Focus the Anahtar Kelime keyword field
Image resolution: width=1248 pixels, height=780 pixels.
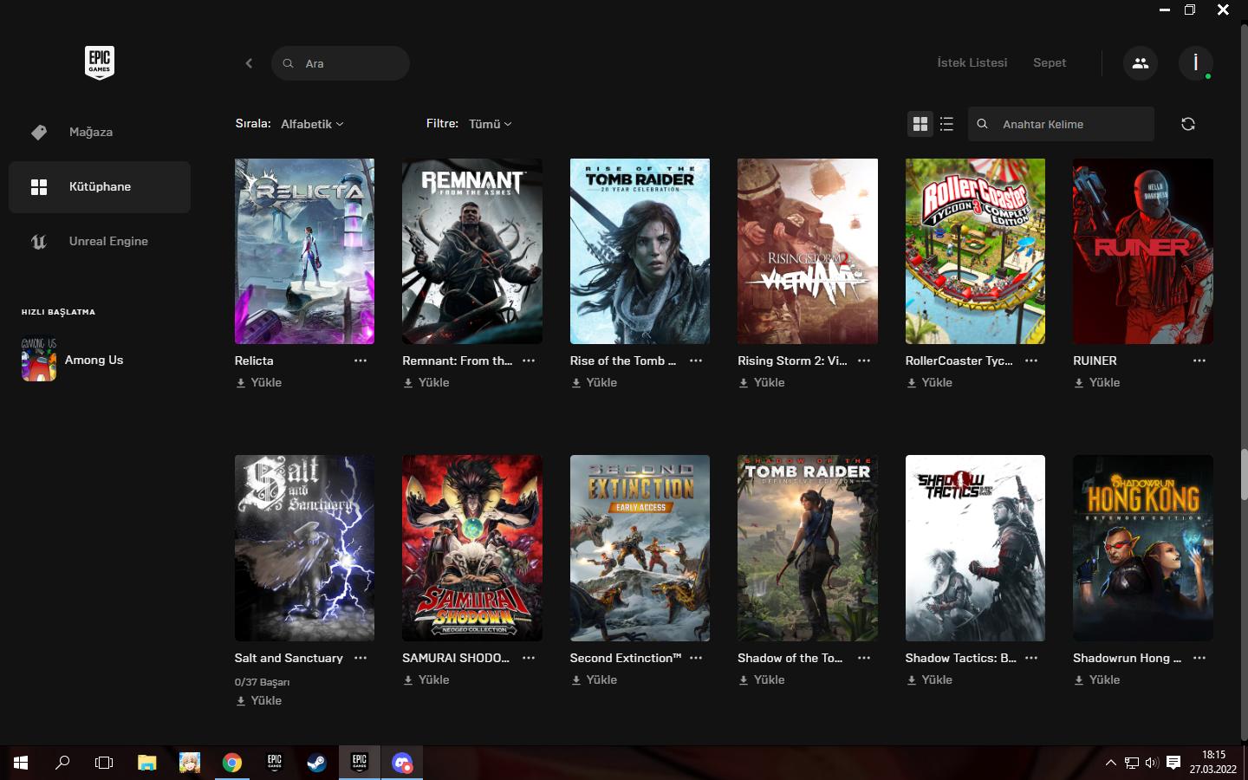click(x=1061, y=124)
